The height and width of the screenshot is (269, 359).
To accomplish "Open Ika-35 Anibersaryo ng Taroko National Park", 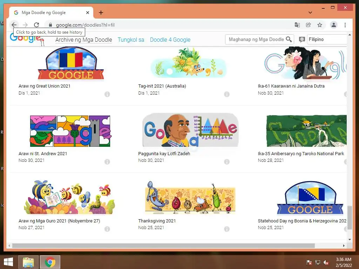I will tap(301, 153).
